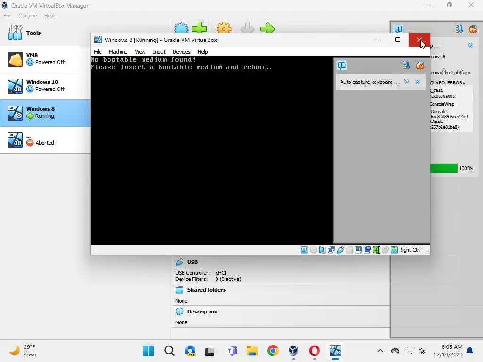Click the shared folders status bar indicator
This screenshot has width=483, height=362.
pyautogui.click(x=350, y=250)
